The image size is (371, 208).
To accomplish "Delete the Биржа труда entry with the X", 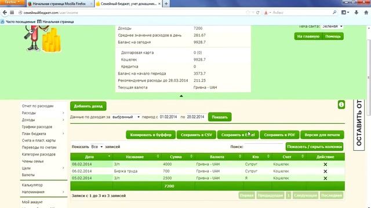I will pos(325,171).
